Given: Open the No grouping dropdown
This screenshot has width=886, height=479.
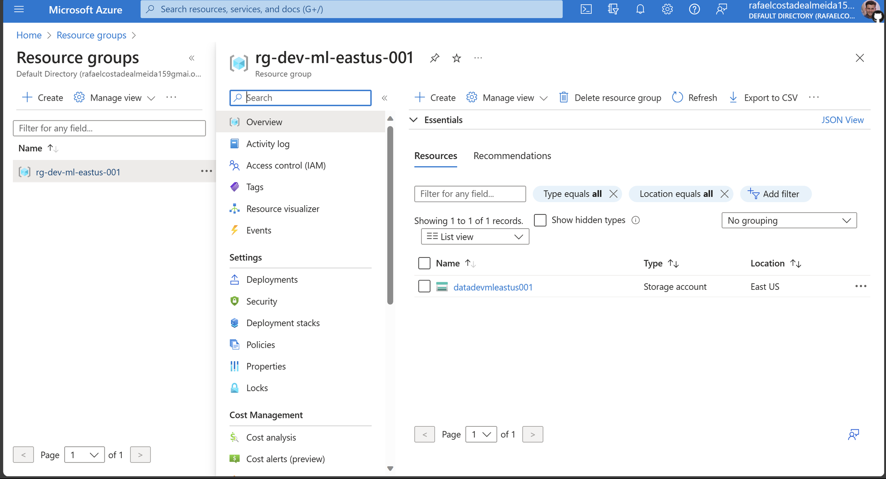Looking at the screenshot, I should coord(789,221).
